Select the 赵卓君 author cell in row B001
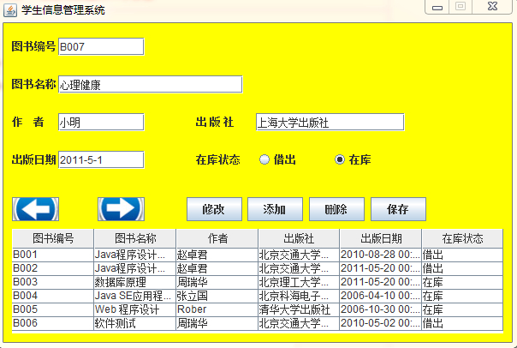Screen dimensions: 517x348 [217, 255]
